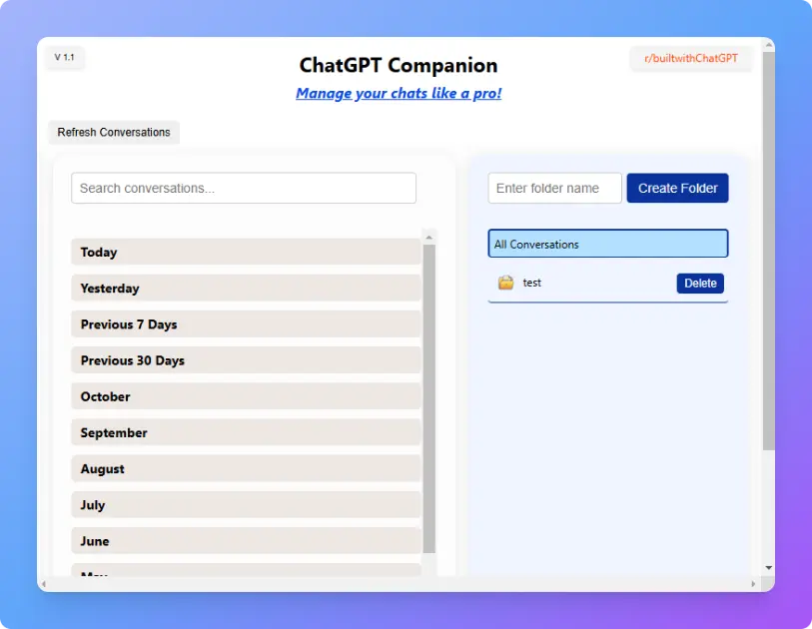Focus the Search conversations field

pos(244,188)
